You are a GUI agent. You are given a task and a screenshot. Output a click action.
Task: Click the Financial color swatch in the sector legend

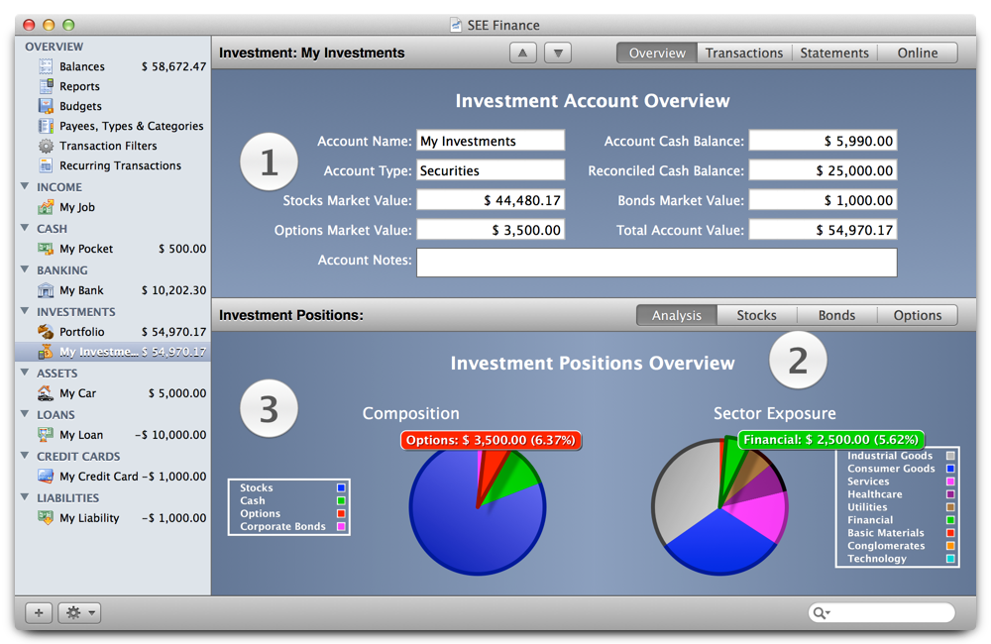click(949, 519)
